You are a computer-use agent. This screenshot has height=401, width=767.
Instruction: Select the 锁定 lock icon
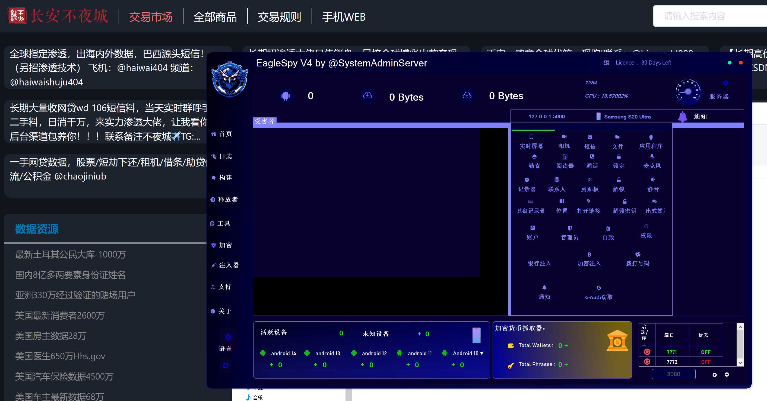pos(619,157)
